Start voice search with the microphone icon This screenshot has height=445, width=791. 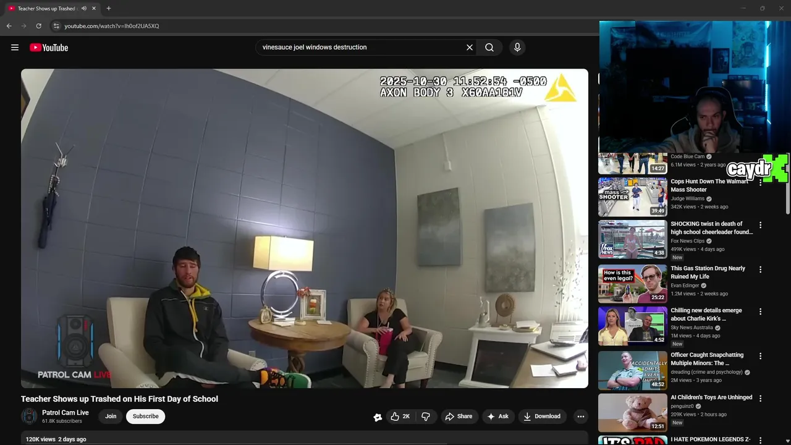click(x=517, y=48)
